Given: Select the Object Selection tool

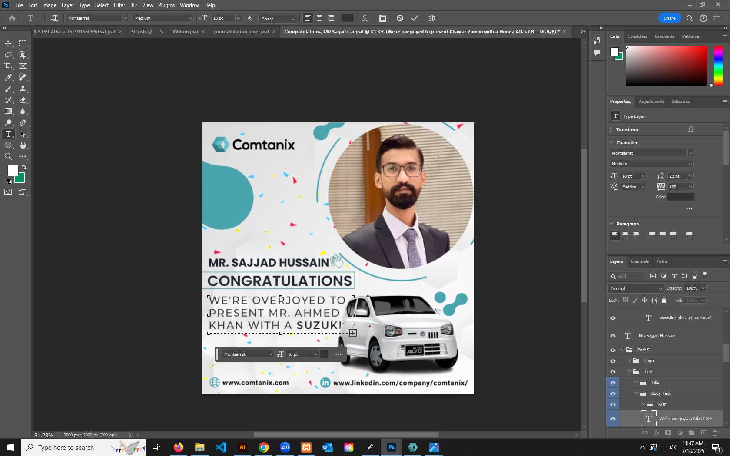Looking at the screenshot, I should pos(23,55).
